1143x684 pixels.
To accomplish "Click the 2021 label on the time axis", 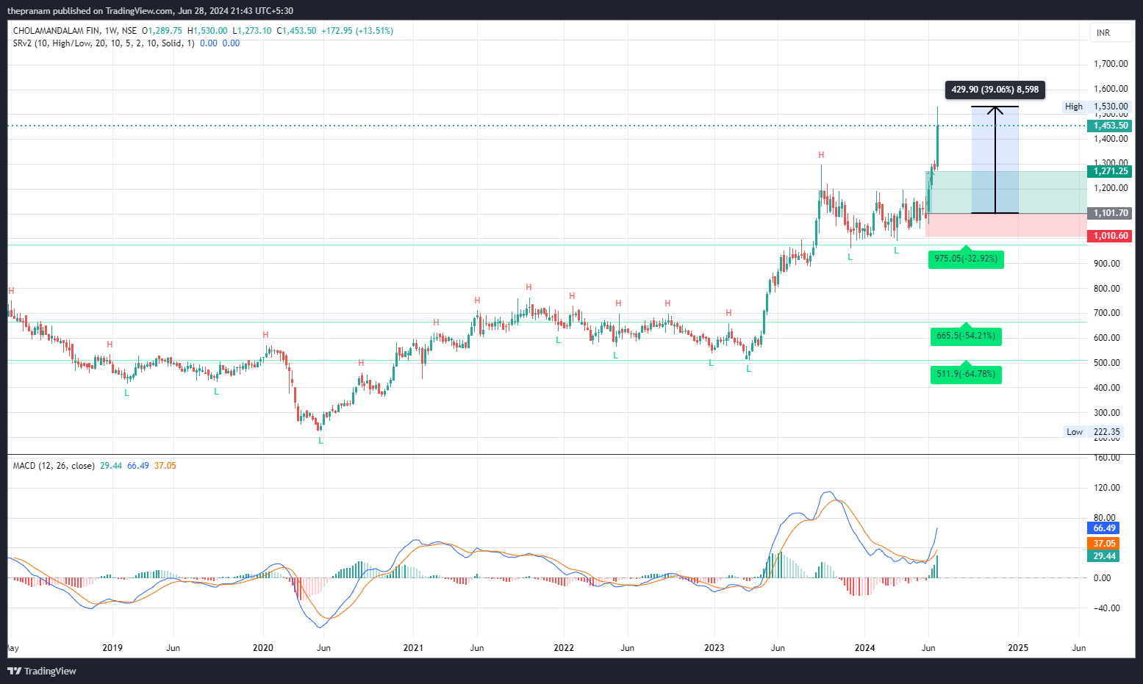I will pos(413,648).
